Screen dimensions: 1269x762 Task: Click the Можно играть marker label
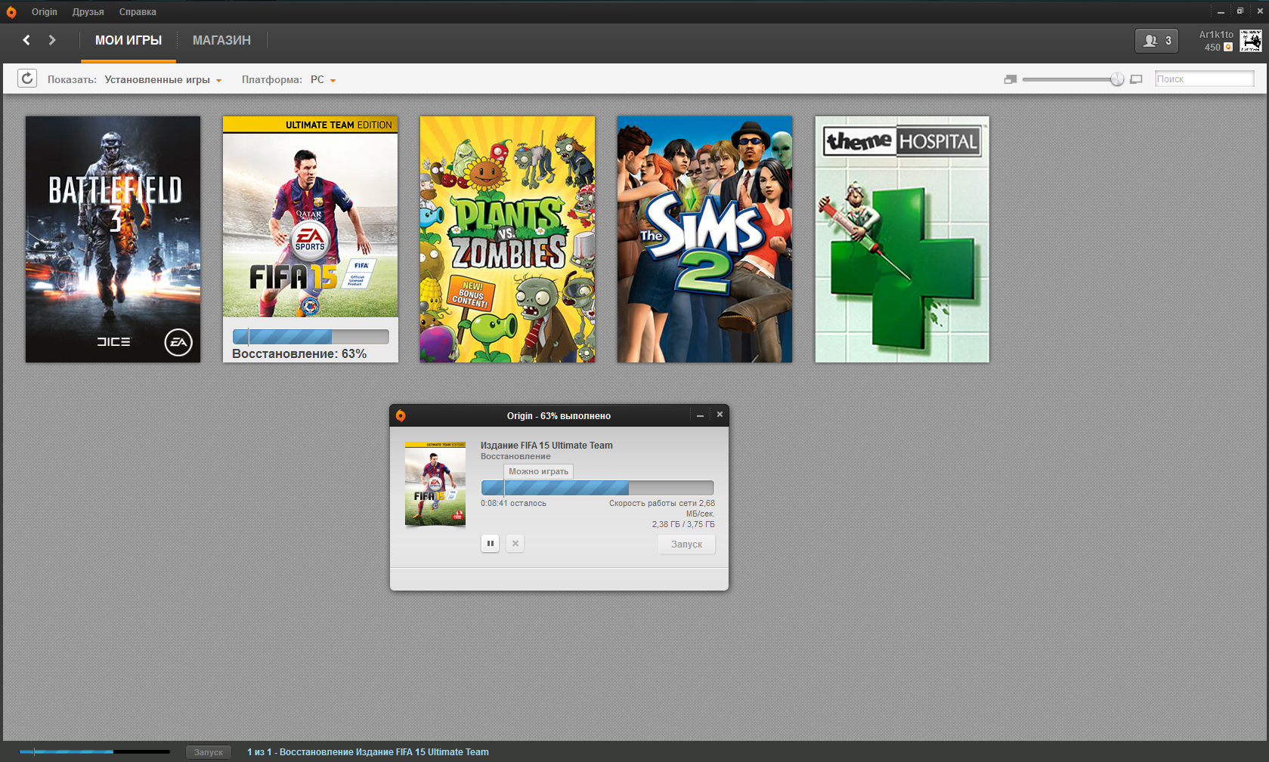pyautogui.click(x=539, y=471)
